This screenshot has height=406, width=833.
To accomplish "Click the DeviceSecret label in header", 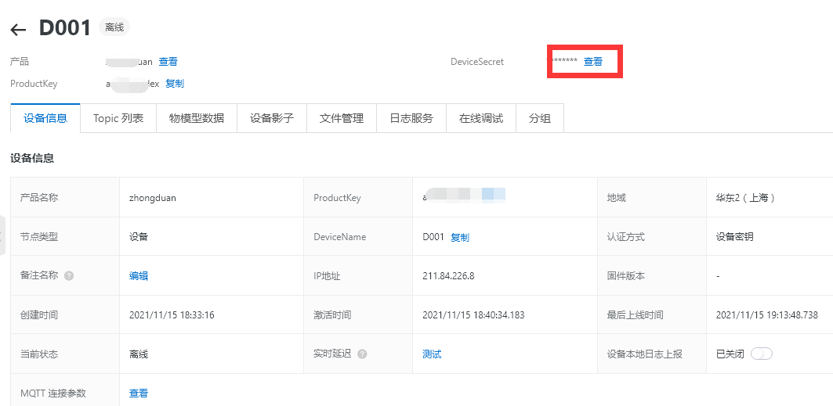I will [x=477, y=62].
